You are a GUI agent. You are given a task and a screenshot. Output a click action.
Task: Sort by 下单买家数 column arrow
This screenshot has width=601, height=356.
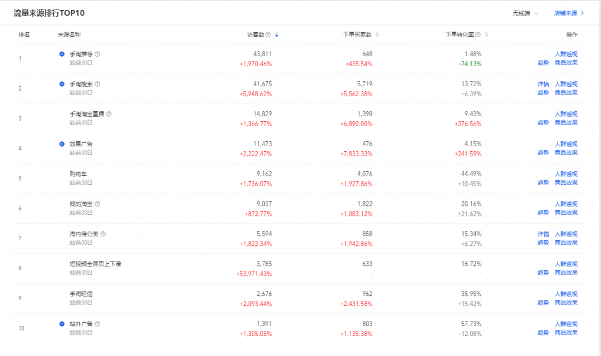point(377,34)
